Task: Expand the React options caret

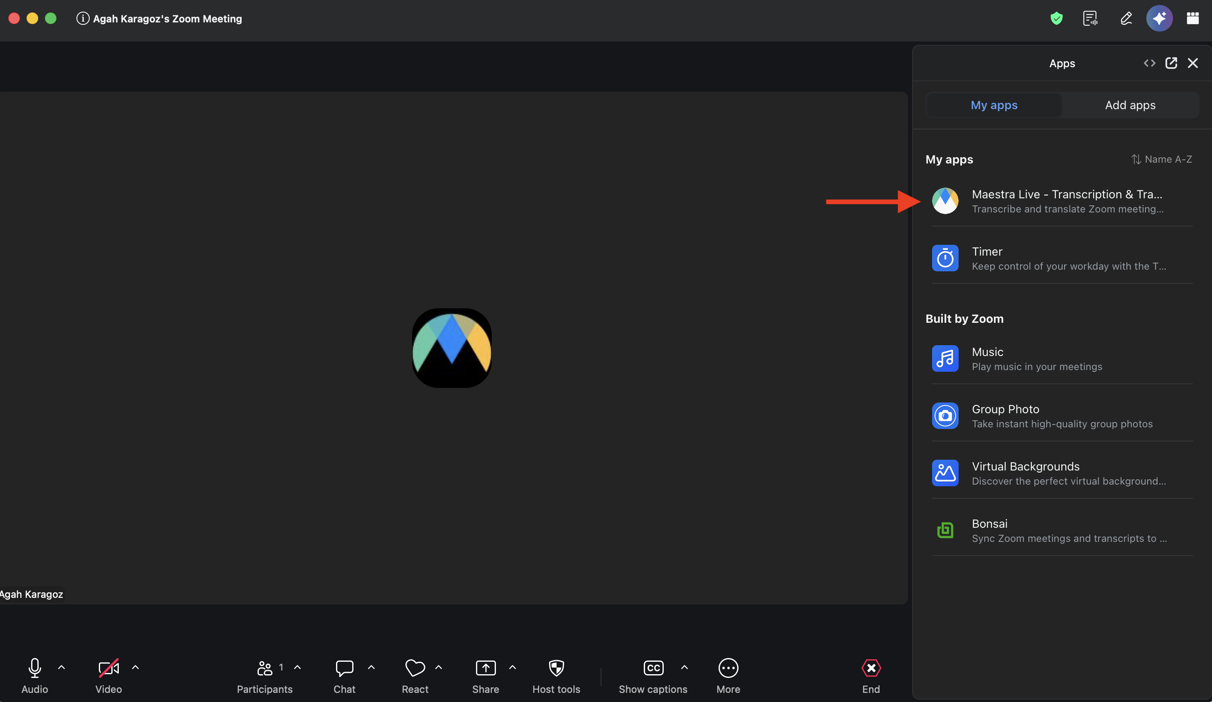Action: click(x=439, y=668)
